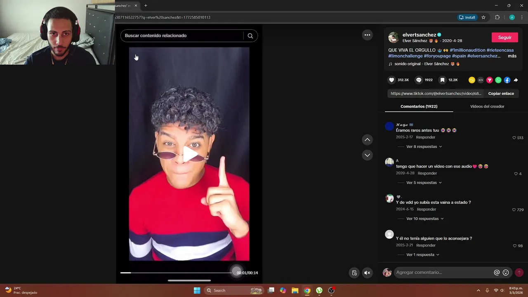528x297 pixels.
Task: Like the comment 'tengo que hacer un vídeo'
Action: 516,174
